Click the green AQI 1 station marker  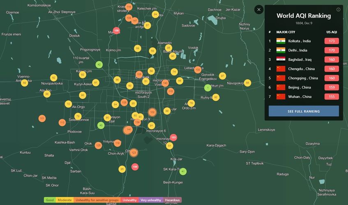208,87
